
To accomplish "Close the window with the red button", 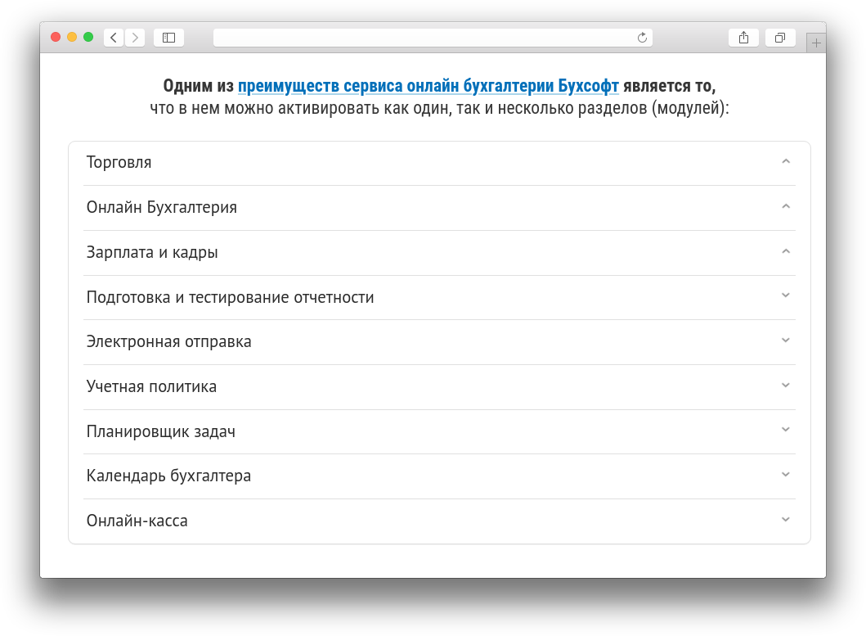I will point(56,37).
